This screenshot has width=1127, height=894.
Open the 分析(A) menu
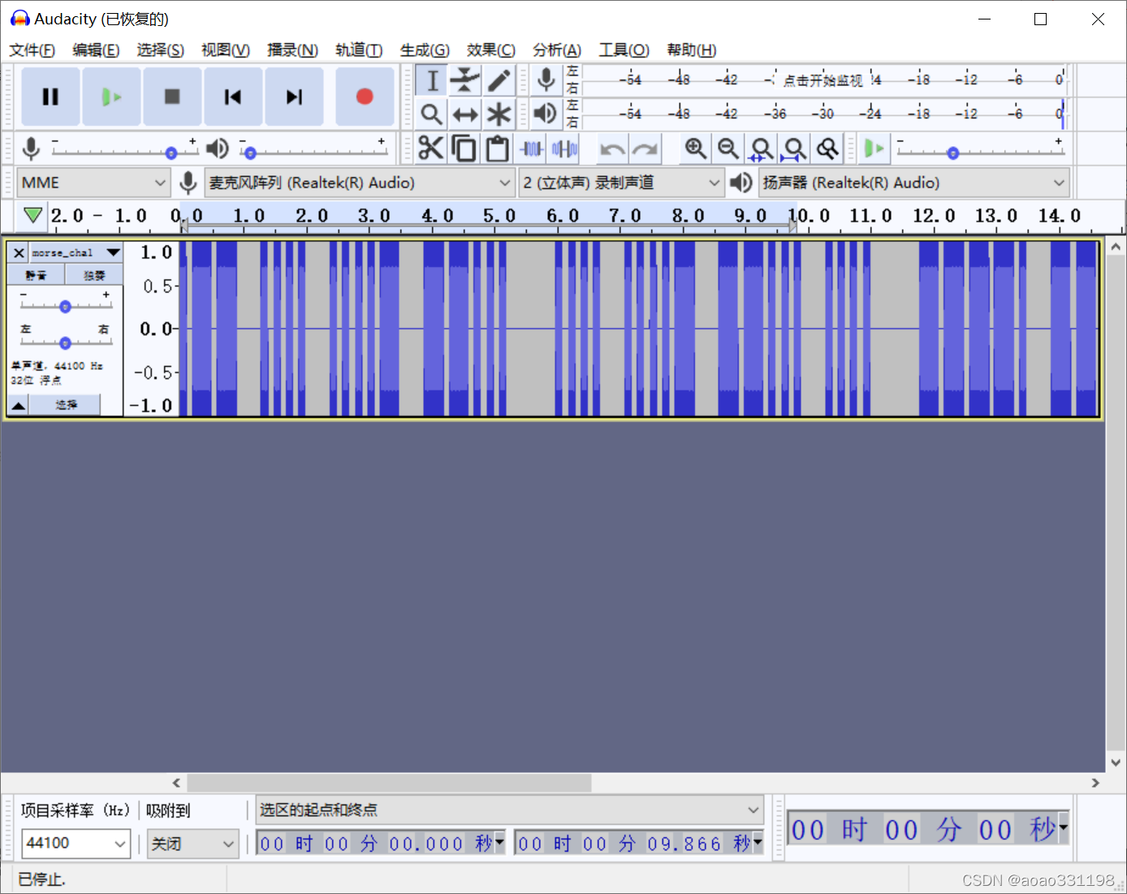pyautogui.click(x=556, y=50)
